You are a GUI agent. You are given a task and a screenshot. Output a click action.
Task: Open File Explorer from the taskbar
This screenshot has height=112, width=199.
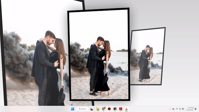pyautogui.click(x=98, y=109)
